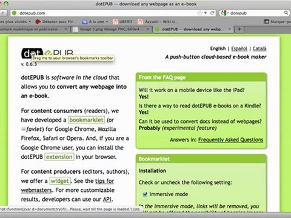Open the À la une bookmark dropdown
The image size is (291, 218).
click(x=95, y=22)
